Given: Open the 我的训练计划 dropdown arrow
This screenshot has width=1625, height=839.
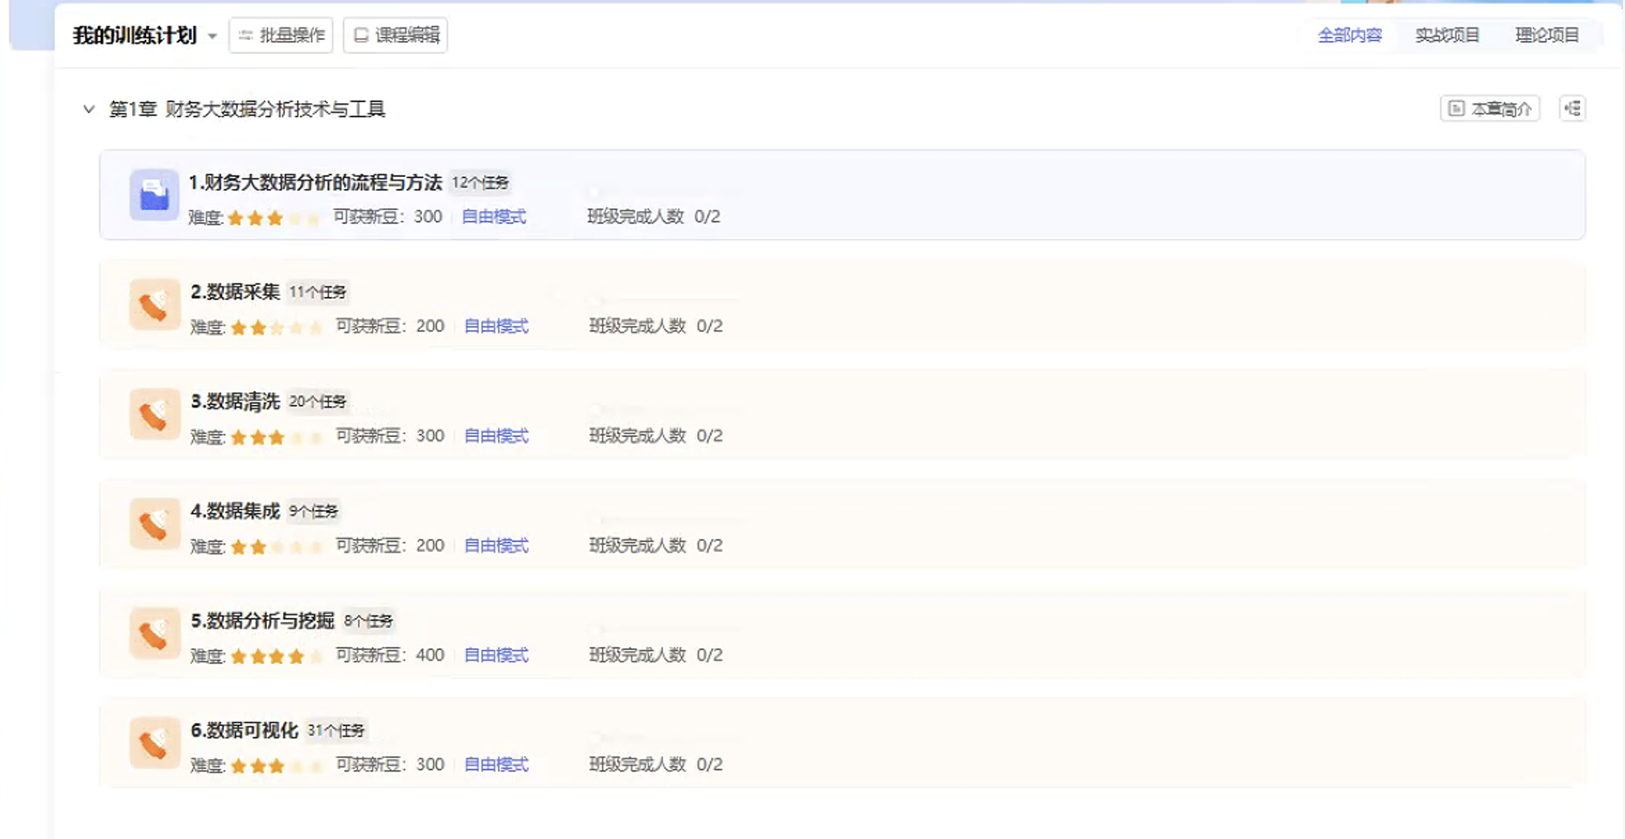Looking at the screenshot, I should [212, 36].
